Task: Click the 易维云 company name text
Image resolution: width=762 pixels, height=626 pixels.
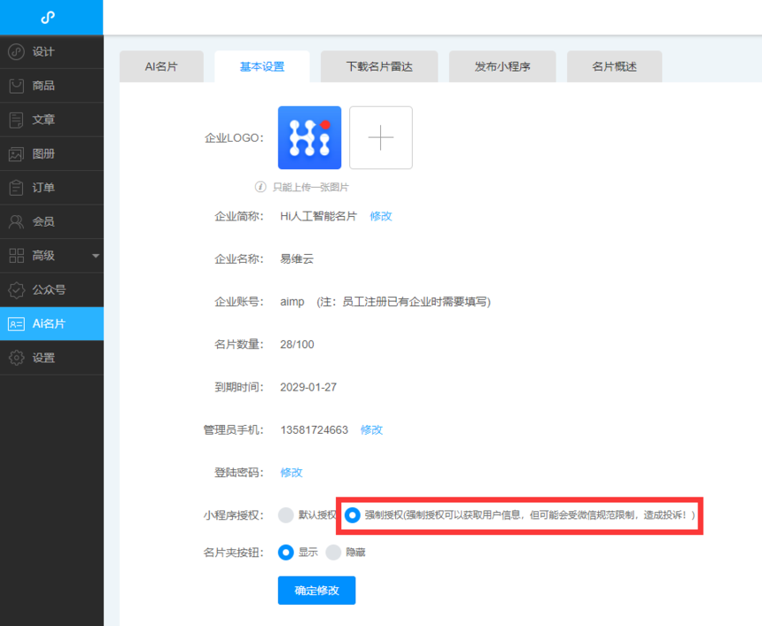Action: [x=297, y=259]
